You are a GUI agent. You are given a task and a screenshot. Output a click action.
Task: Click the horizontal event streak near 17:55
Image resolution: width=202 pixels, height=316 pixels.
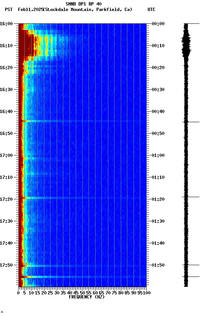82,277
